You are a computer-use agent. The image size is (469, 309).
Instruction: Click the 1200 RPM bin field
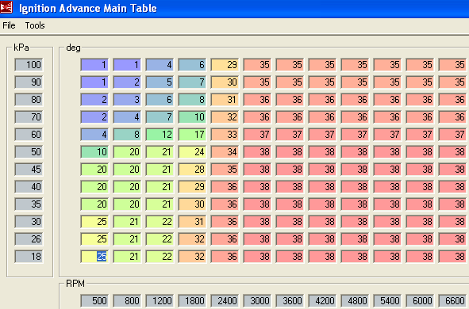tap(160, 300)
